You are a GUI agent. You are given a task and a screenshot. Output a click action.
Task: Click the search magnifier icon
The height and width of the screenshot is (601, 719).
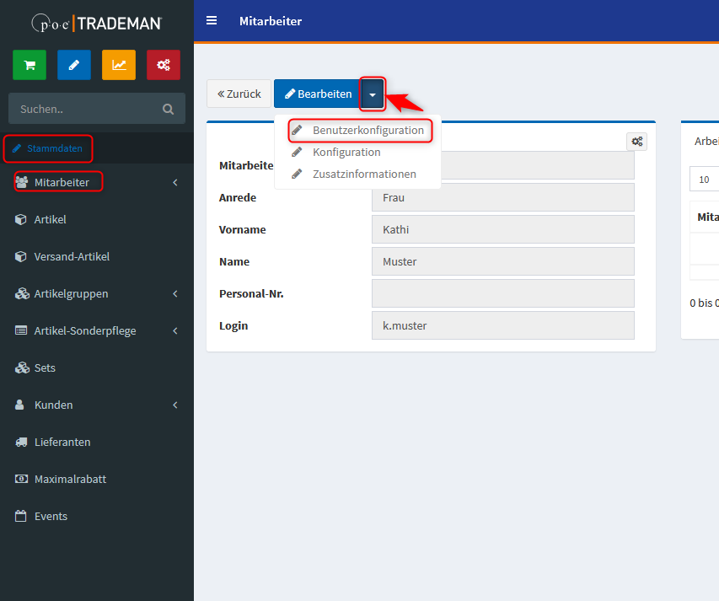tap(168, 109)
